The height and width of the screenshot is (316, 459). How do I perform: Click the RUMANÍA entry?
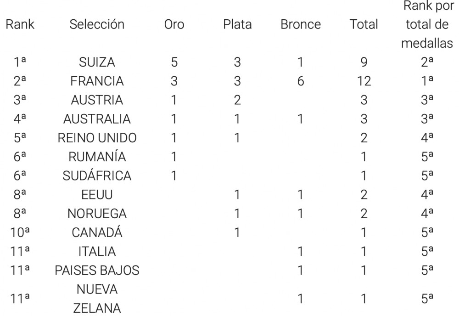coord(97,157)
